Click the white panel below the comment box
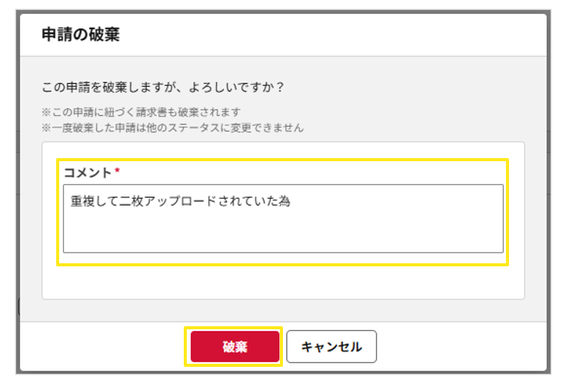The image size is (569, 383). 283,282
